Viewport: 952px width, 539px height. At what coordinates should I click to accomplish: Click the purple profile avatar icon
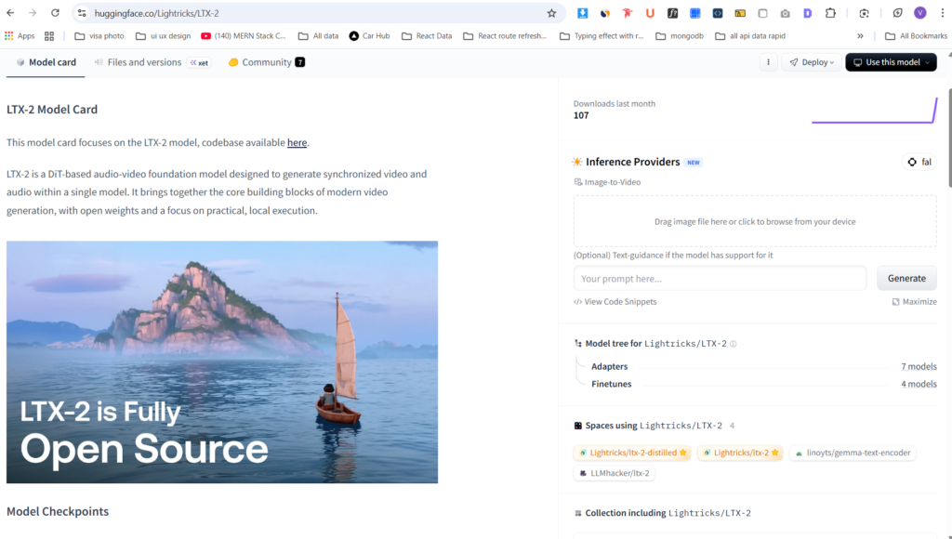pyautogui.click(x=919, y=13)
